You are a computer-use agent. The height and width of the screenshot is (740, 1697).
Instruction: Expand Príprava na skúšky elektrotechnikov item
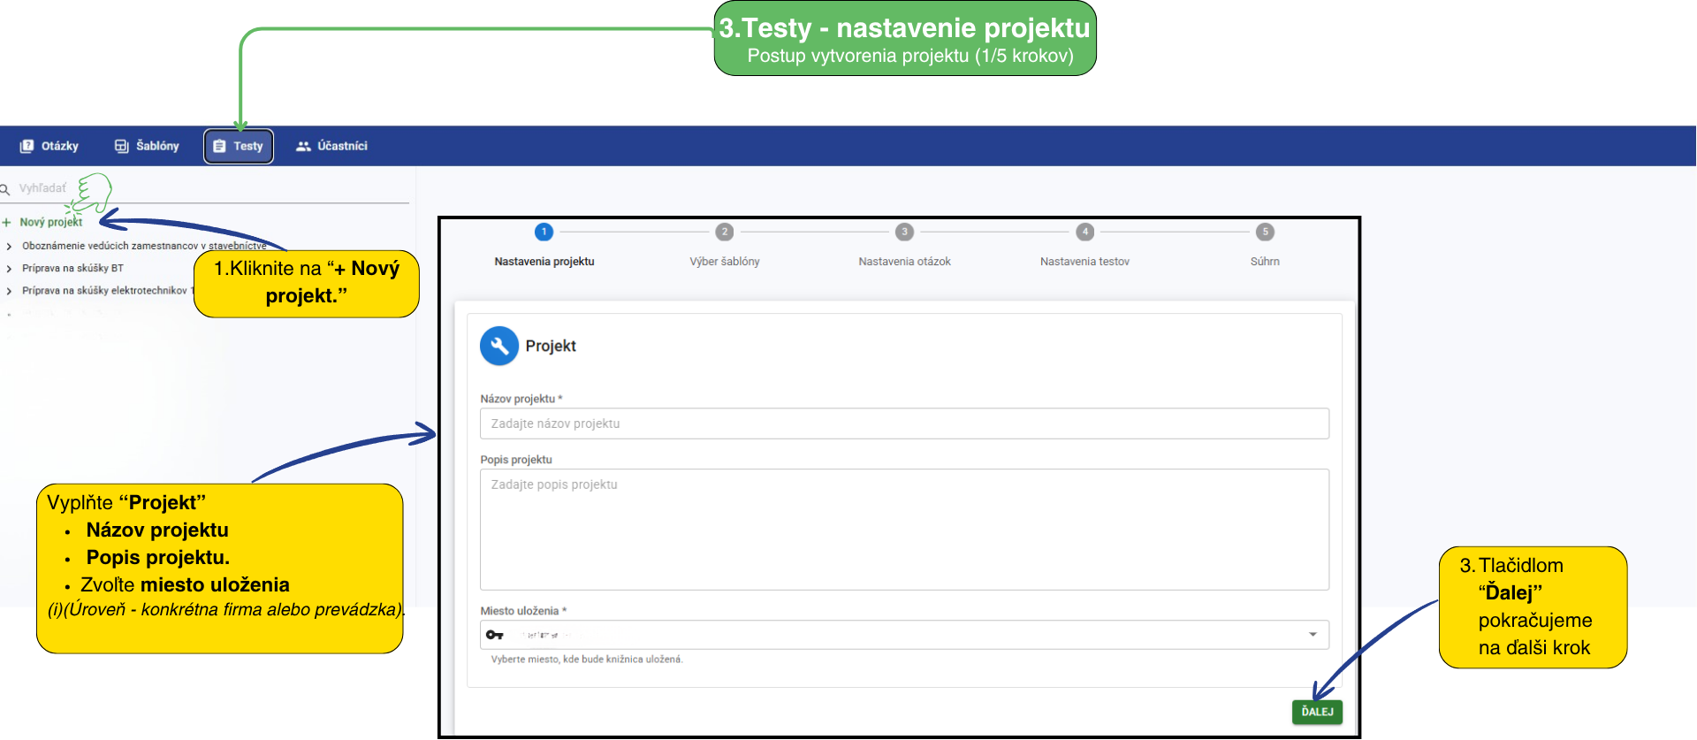click(x=9, y=291)
